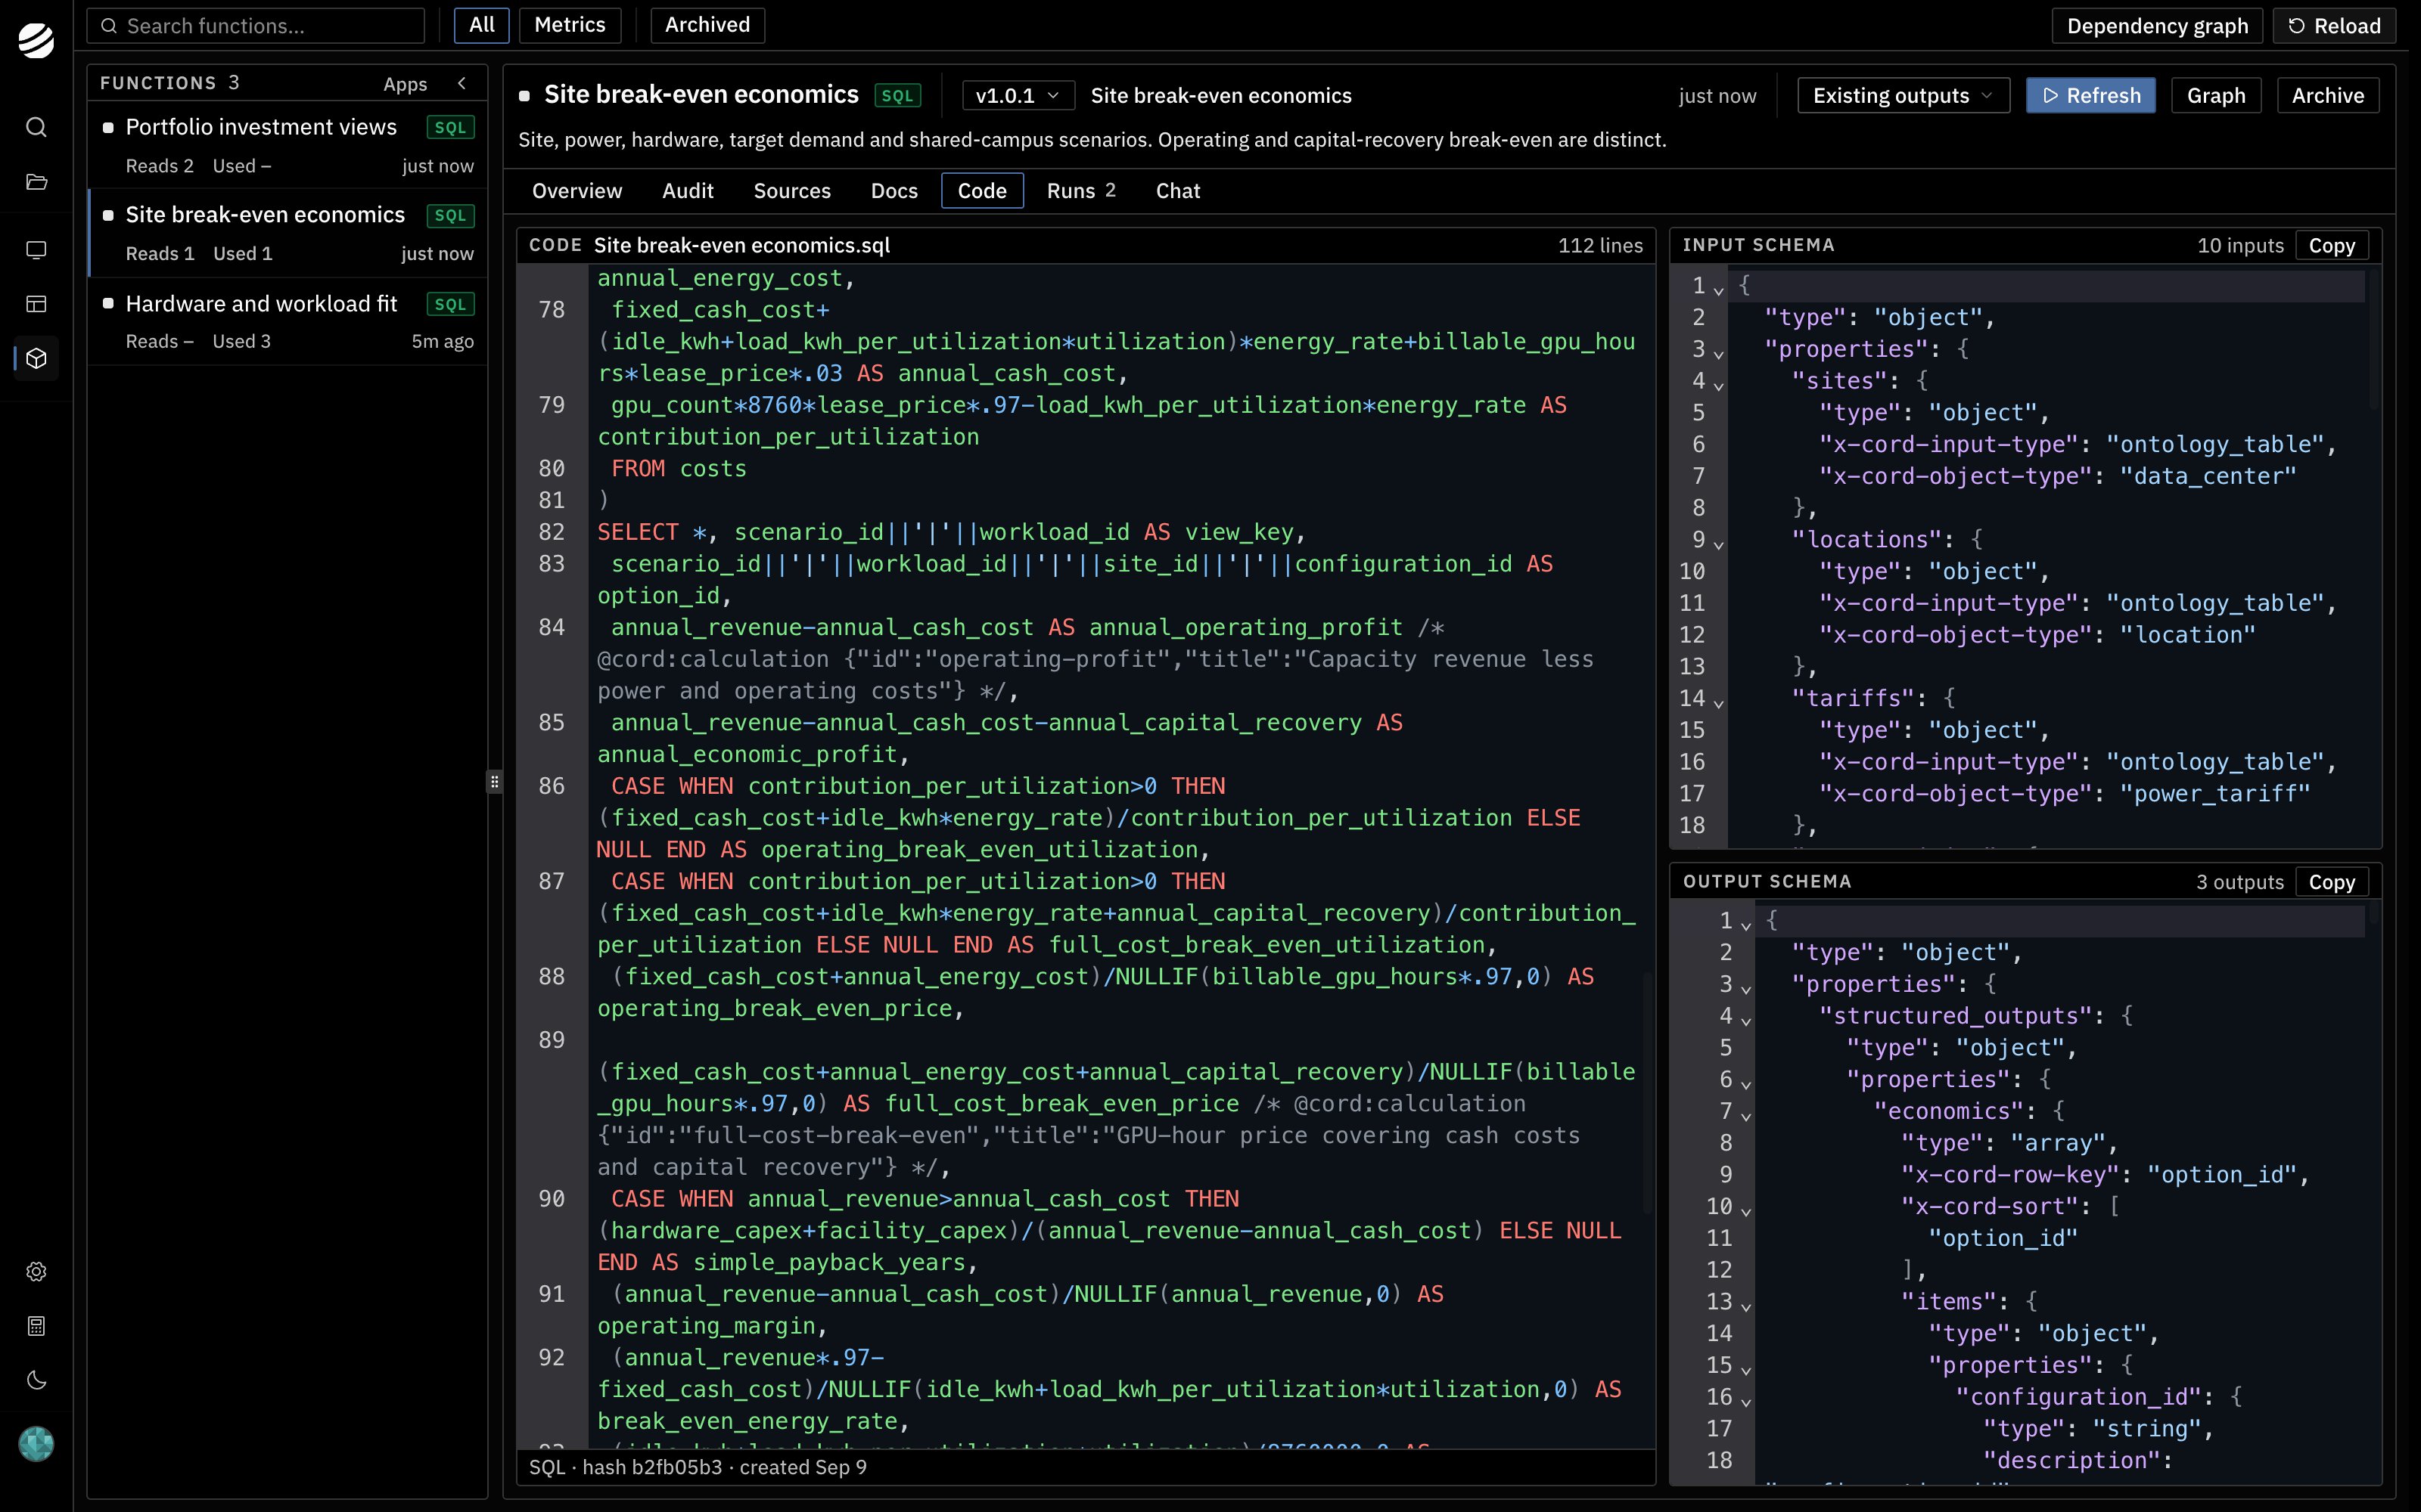
Task: Collapse the "items" fold arrow
Action: pos(1745,1306)
